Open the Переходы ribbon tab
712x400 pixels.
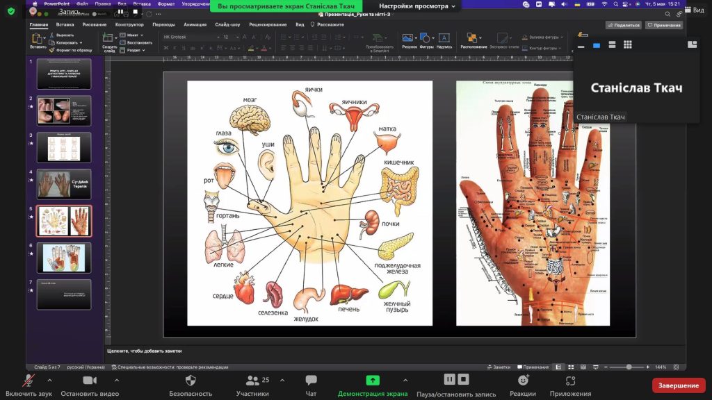163,24
